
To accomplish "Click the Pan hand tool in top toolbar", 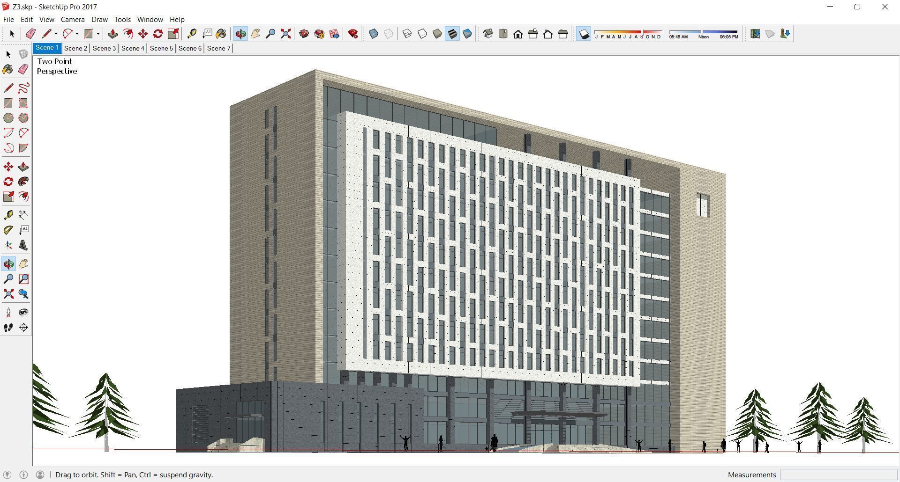I will coord(255,34).
